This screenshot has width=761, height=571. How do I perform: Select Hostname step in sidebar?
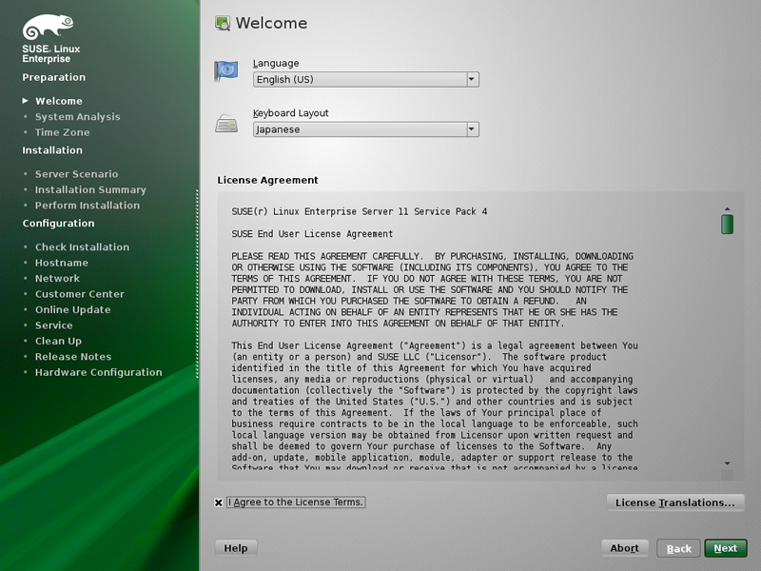pos(62,263)
